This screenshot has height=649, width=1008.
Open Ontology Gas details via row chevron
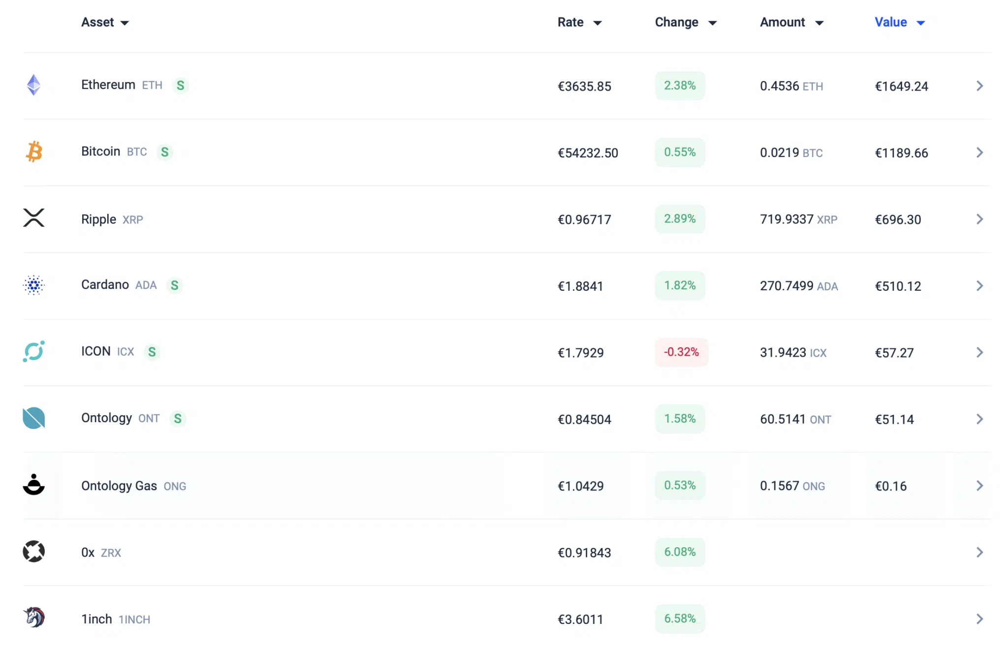click(979, 486)
